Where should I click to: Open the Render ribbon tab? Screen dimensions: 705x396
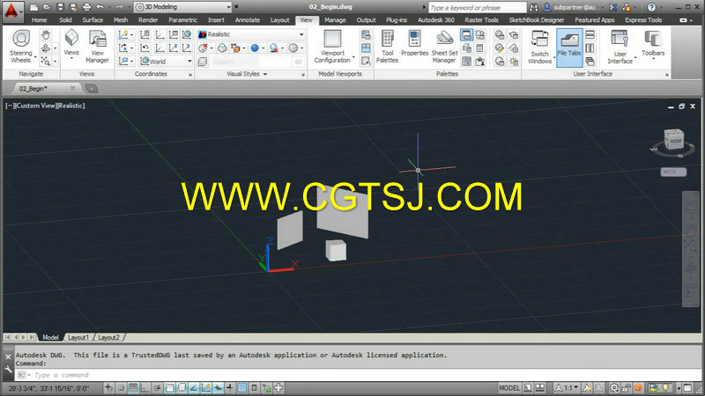pos(148,20)
